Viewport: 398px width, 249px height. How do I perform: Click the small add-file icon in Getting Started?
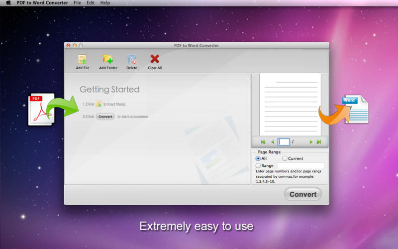[x=99, y=104]
